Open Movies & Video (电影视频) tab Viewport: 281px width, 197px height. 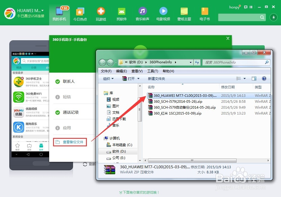pyautogui.click(x=163, y=14)
